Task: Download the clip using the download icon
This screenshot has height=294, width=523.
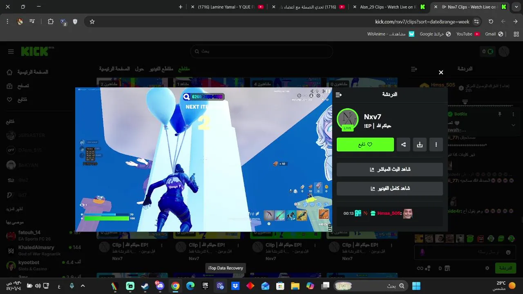Action: click(x=420, y=145)
